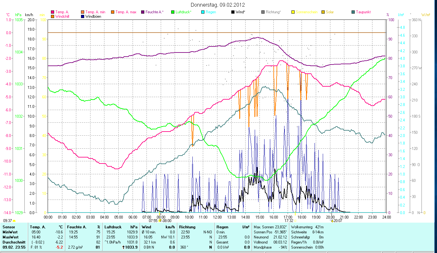The width and height of the screenshot is (437, 253).
Task: Click the Temp. A. min legend swatch
Action: pyautogui.click(x=83, y=12)
